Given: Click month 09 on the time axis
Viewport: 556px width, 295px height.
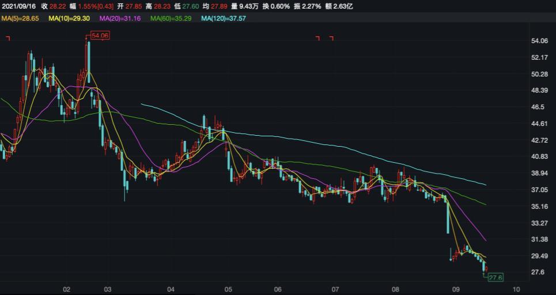Looking at the screenshot, I should [x=456, y=288].
